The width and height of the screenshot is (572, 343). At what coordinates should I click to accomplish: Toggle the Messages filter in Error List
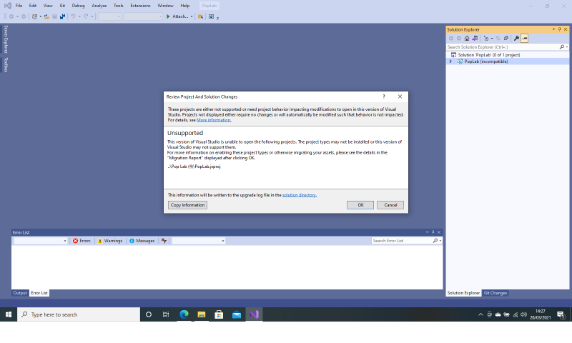click(x=142, y=241)
